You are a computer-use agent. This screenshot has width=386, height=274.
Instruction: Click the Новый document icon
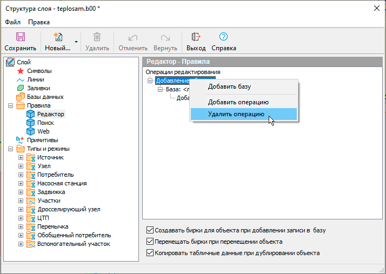pos(57,37)
